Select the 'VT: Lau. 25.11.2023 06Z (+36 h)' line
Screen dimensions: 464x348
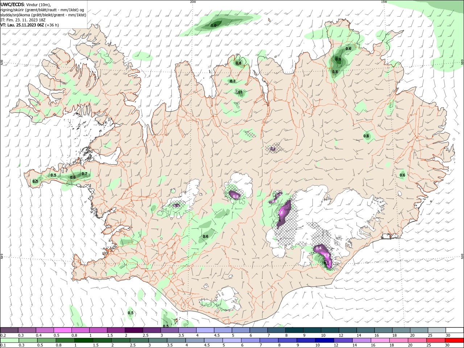pyautogui.click(x=30, y=25)
